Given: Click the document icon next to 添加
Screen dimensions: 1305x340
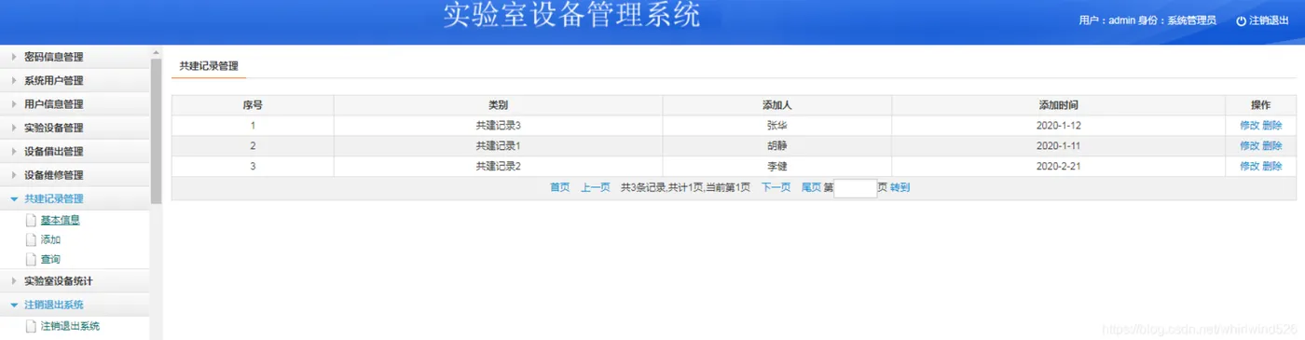Looking at the screenshot, I should 31,240.
